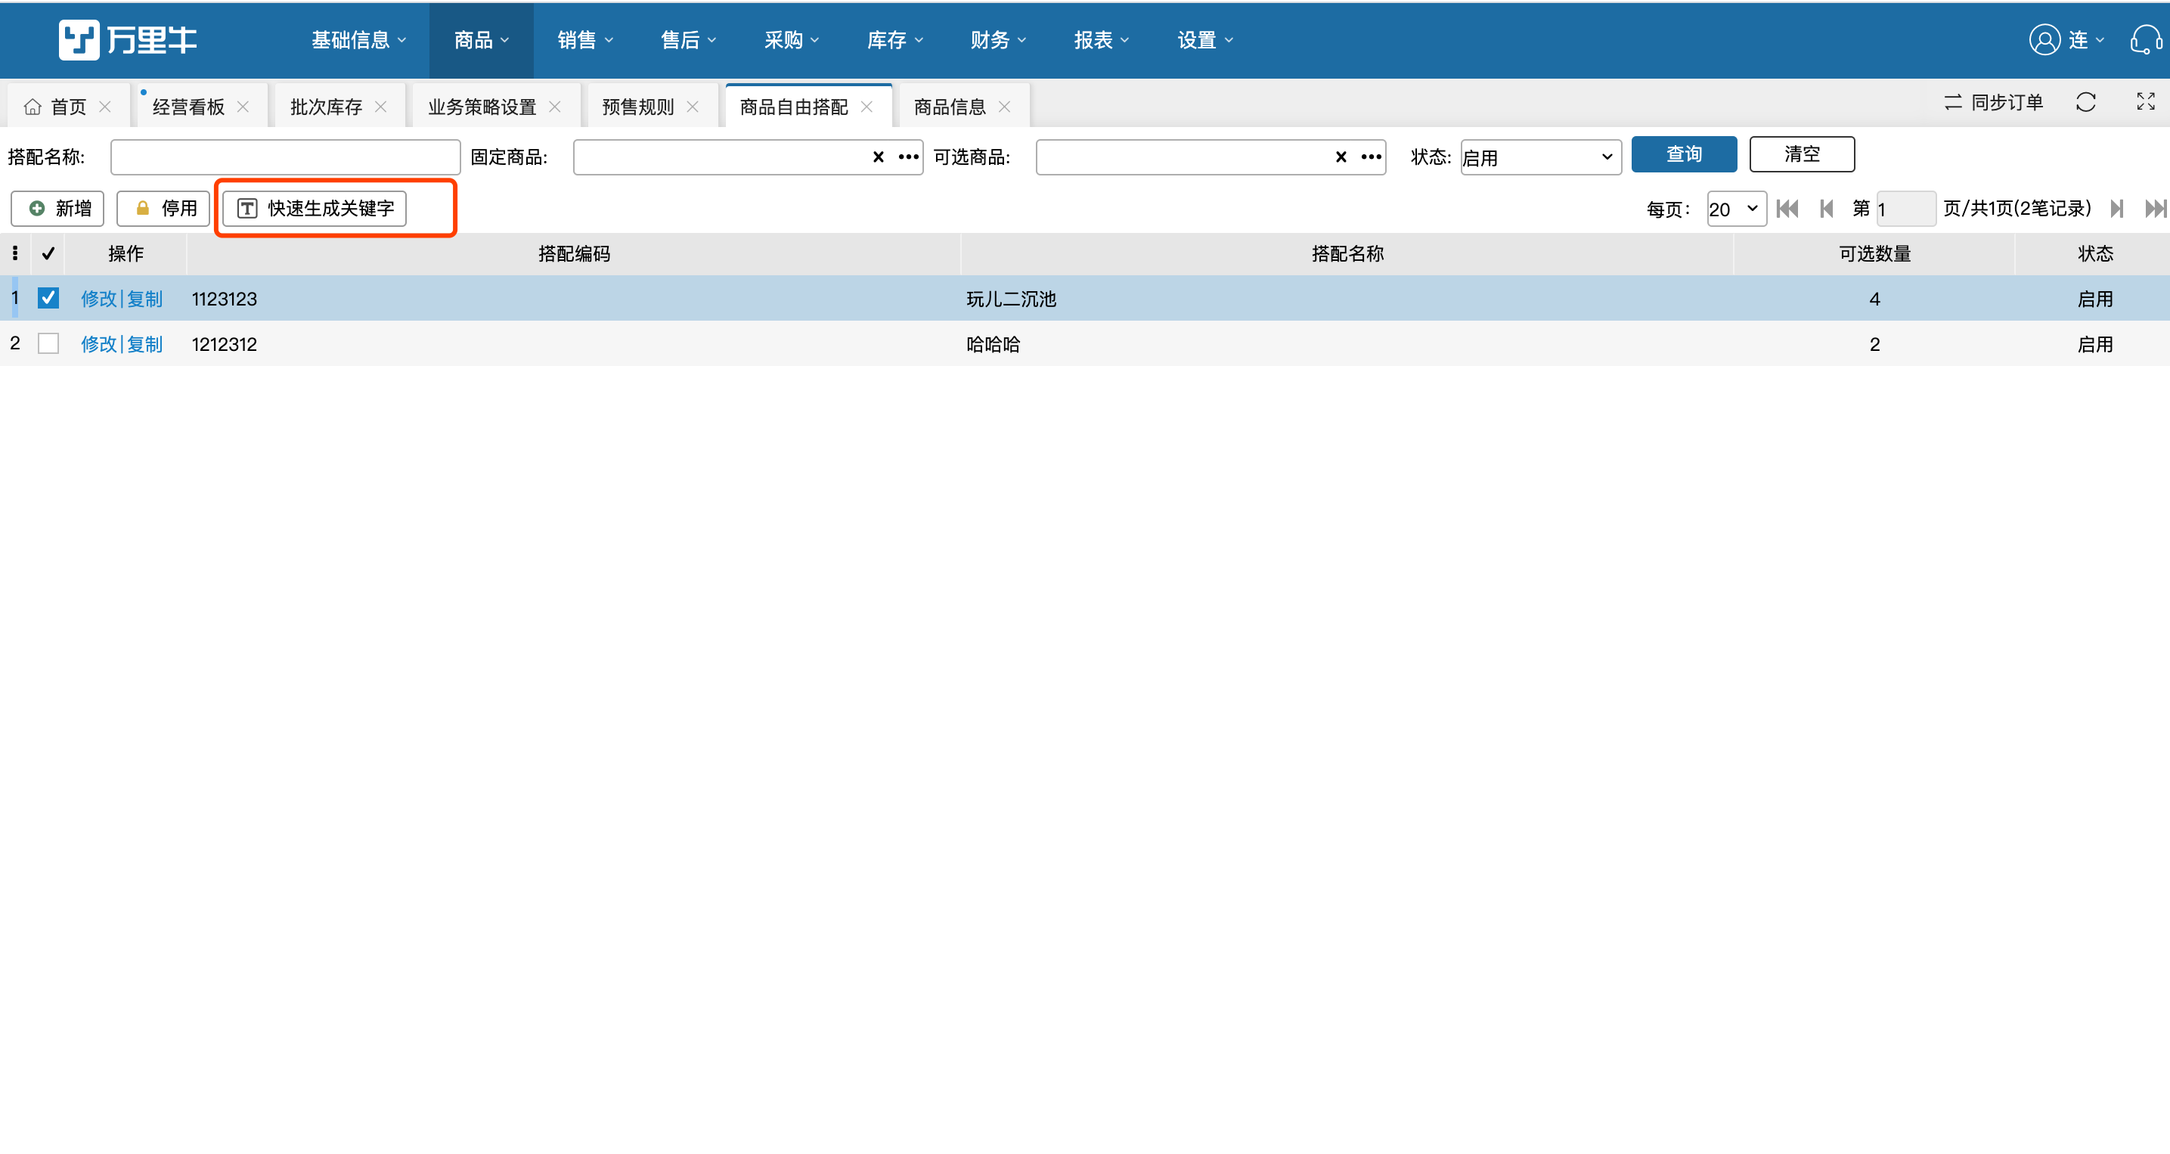Go to the next page with its arrow icon

(2117, 209)
